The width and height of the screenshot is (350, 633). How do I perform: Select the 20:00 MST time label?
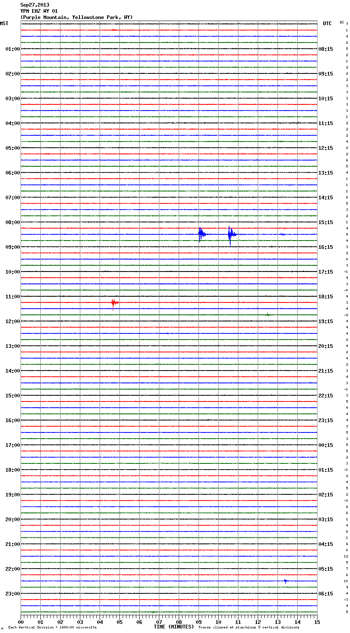click(x=12, y=520)
